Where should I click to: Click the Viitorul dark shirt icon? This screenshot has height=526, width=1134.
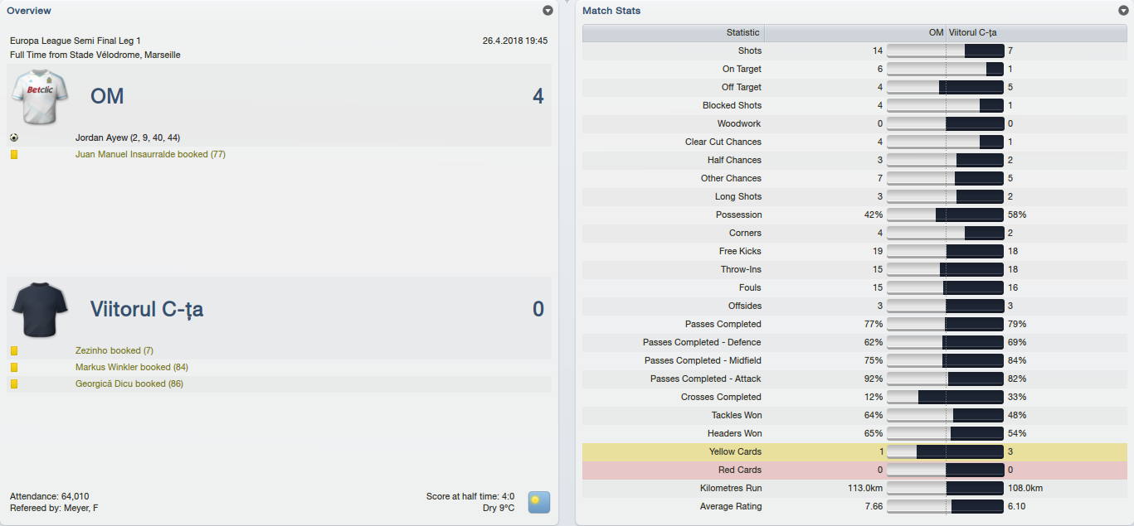point(39,309)
